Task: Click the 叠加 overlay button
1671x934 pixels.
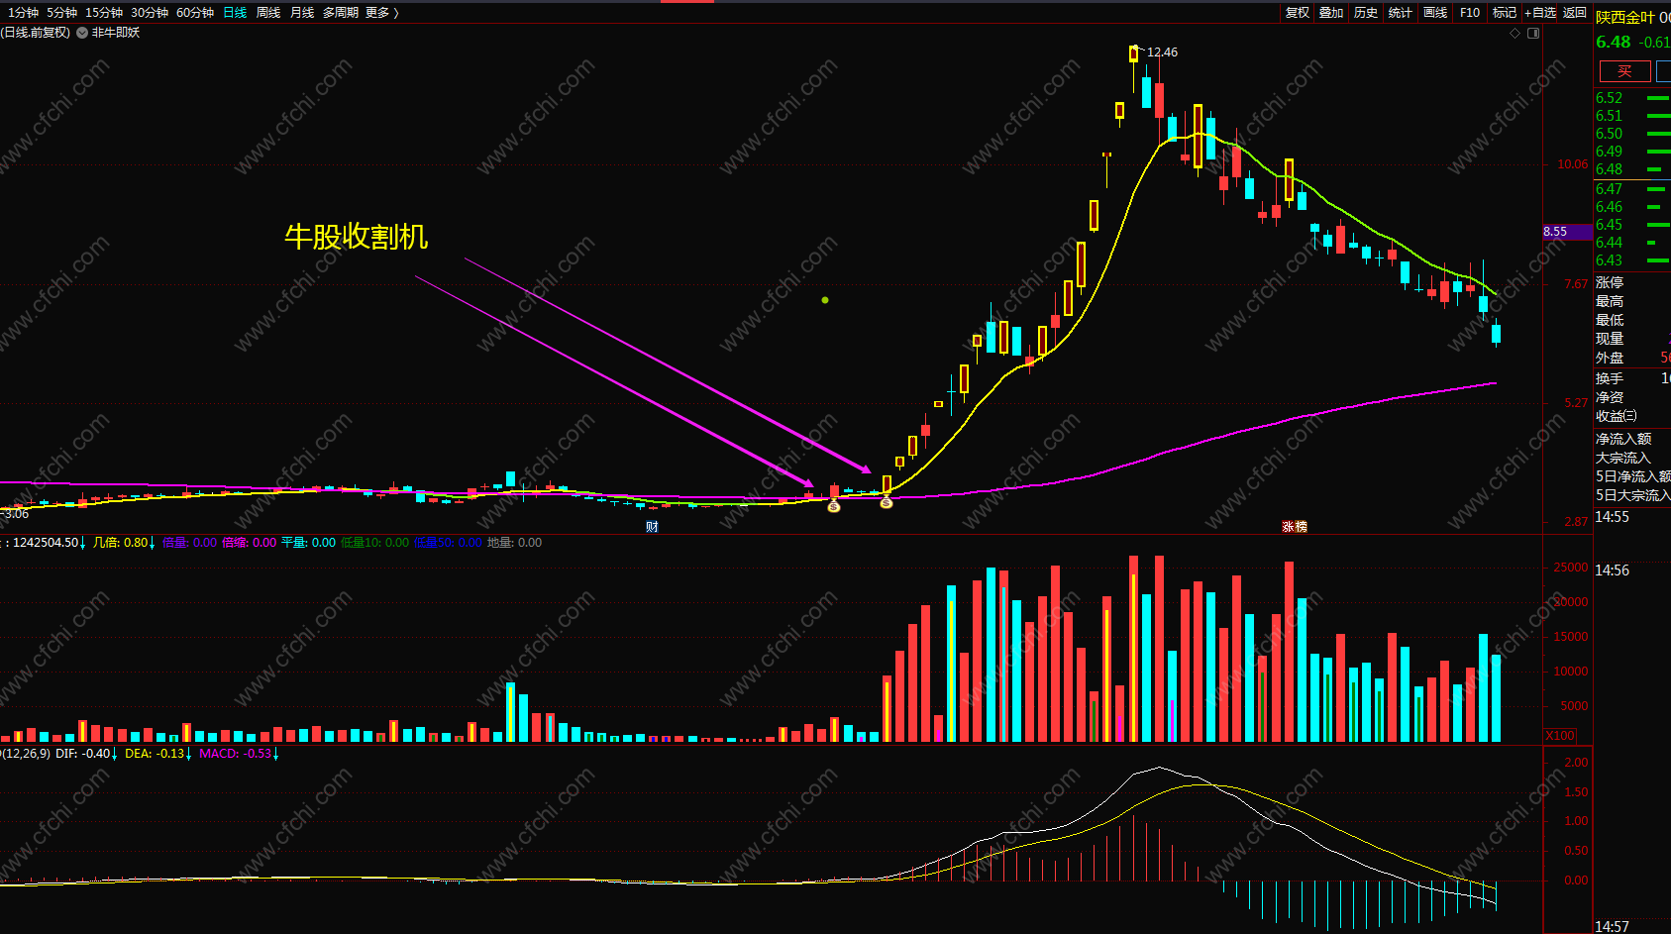Action: [1331, 13]
